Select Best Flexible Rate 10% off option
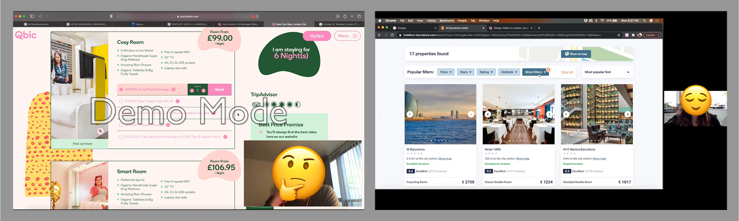Image resolution: width=739 pixels, height=221 pixels. pos(121,101)
